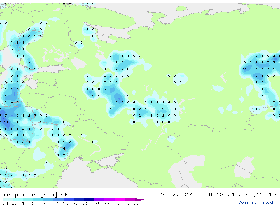This screenshot has height=205, width=280.
Task: Pick the 2–5 mm legend color swatch
Action: coord(38,199)
